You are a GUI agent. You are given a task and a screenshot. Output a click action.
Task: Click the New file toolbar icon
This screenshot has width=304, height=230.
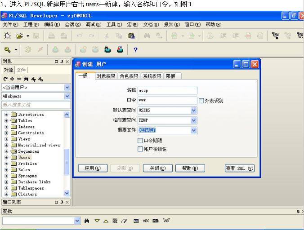click(x=8, y=36)
